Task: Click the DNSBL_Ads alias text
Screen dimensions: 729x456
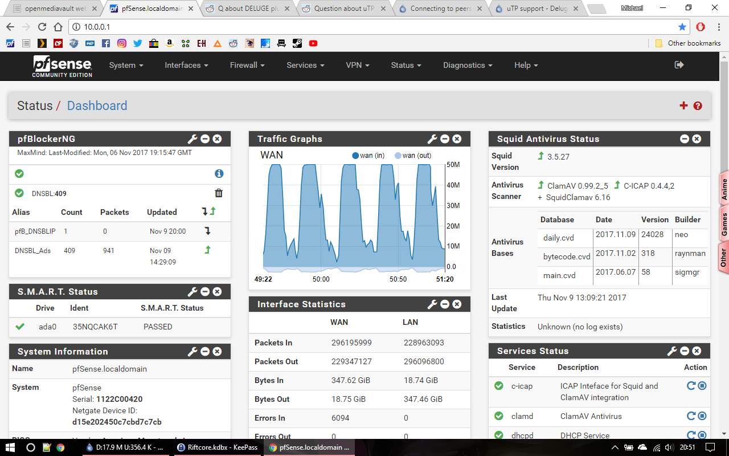Action: pos(34,250)
